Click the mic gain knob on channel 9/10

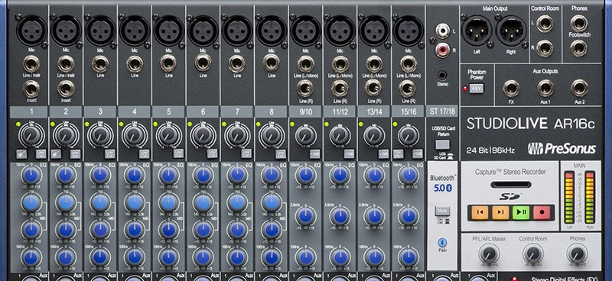click(305, 136)
